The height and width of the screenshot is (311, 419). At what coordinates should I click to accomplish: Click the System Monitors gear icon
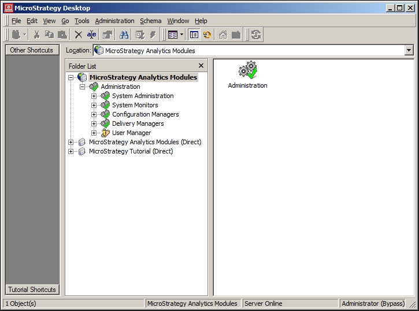coord(105,105)
